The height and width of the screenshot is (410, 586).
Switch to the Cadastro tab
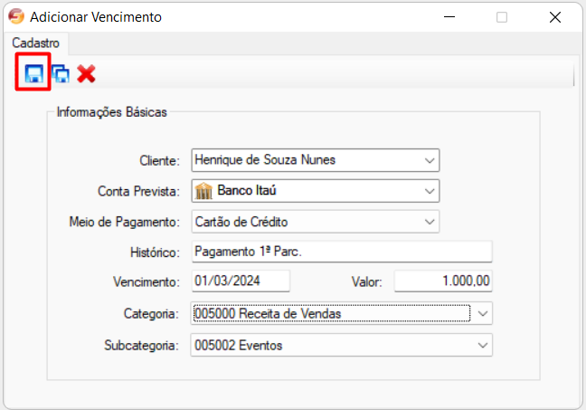point(36,43)
